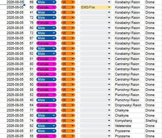Select the Chaikyne cell in the Female row
This screenshot has height=138, width=162.
tap(129, 110)
